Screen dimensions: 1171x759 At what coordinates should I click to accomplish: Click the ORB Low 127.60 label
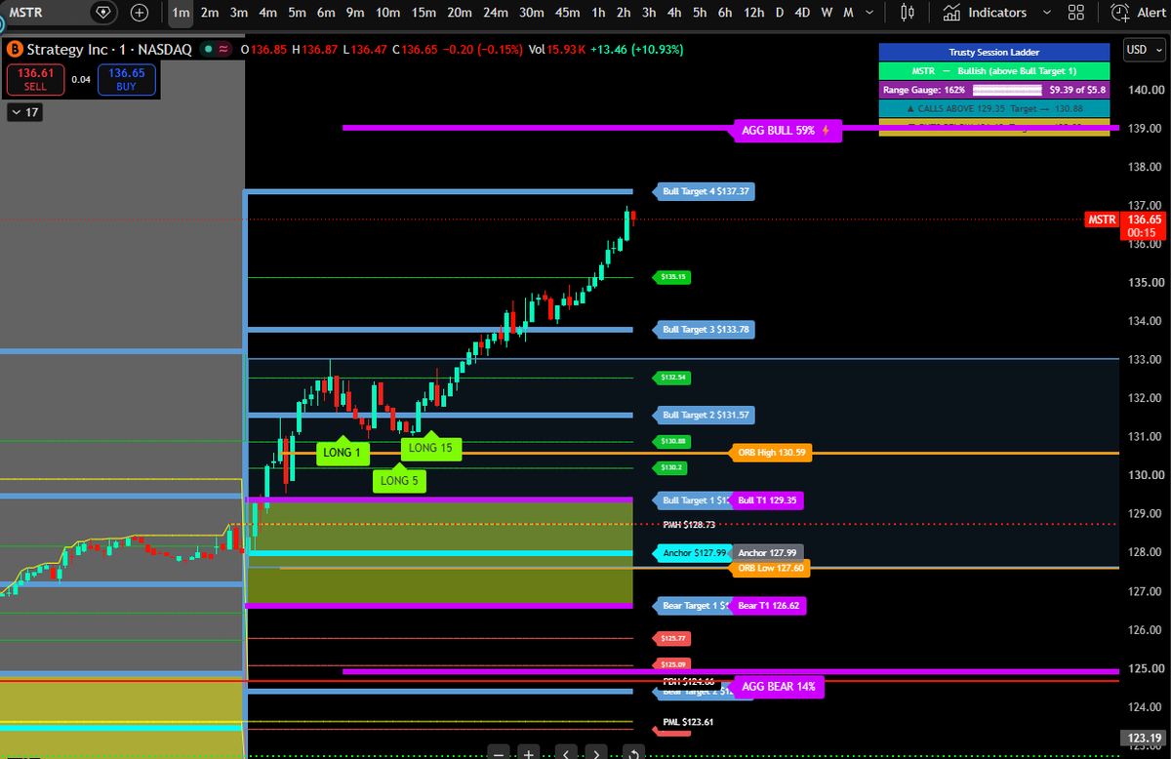point(770,568)
